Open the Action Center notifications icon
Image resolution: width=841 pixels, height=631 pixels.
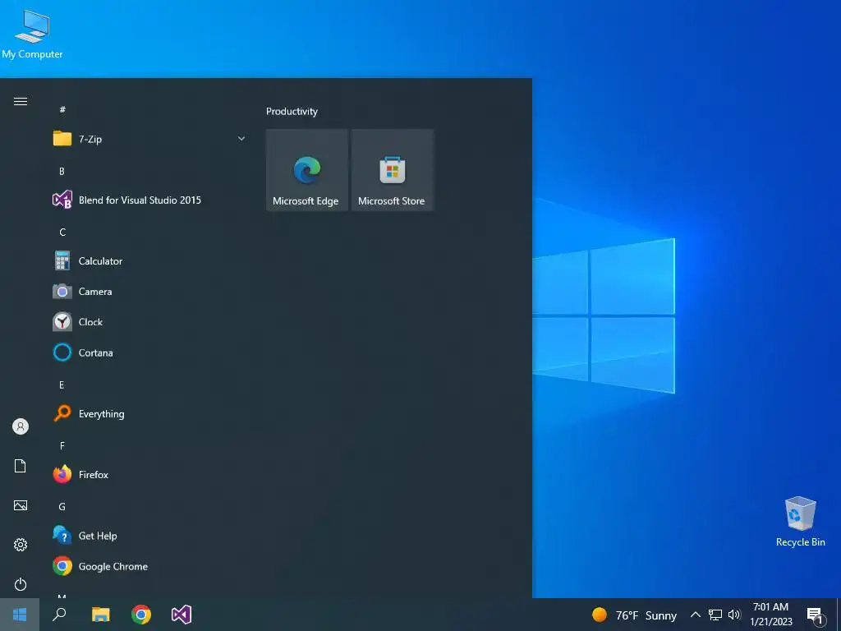point(815,615)
